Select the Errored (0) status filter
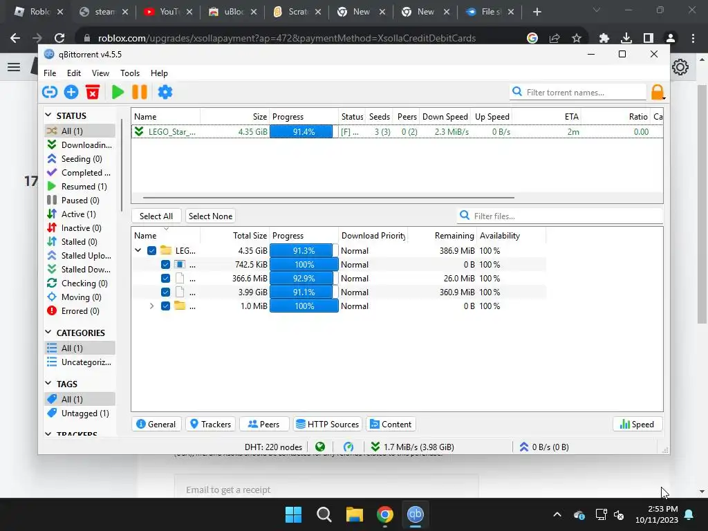The width and height of the screenshot is (708, 531). 80,311
